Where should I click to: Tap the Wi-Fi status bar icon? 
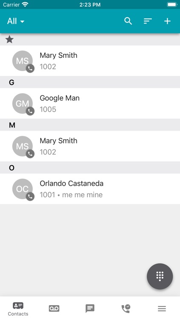(x=25, y=4)
